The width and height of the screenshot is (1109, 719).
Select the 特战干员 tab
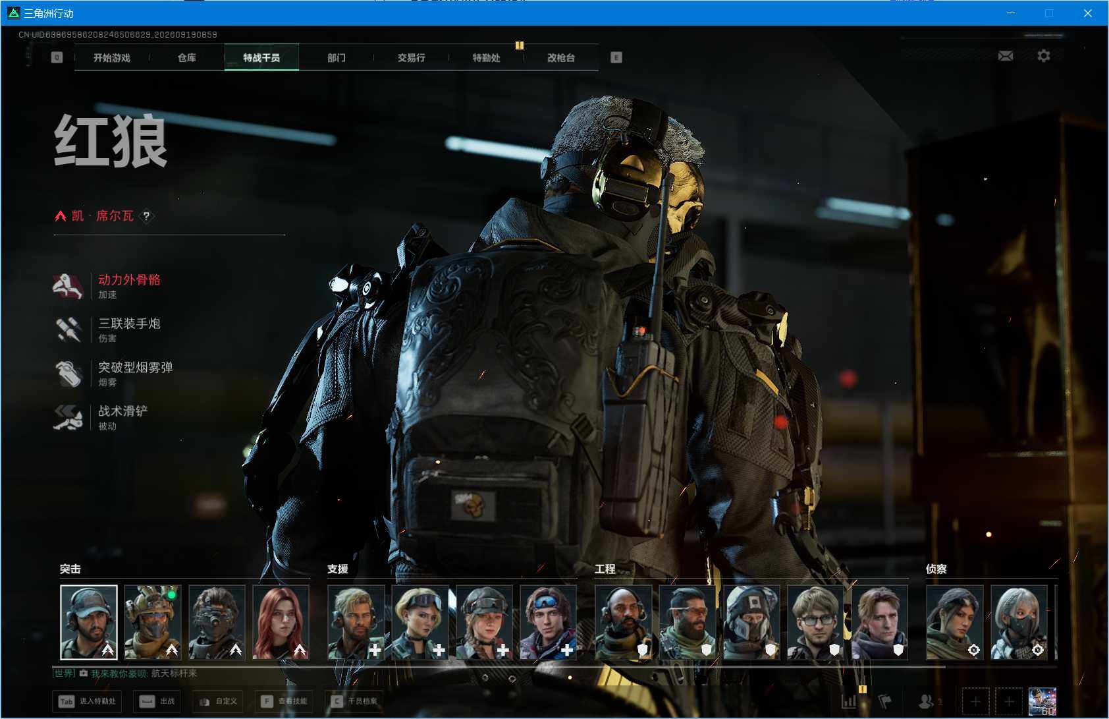pos(261,57)
